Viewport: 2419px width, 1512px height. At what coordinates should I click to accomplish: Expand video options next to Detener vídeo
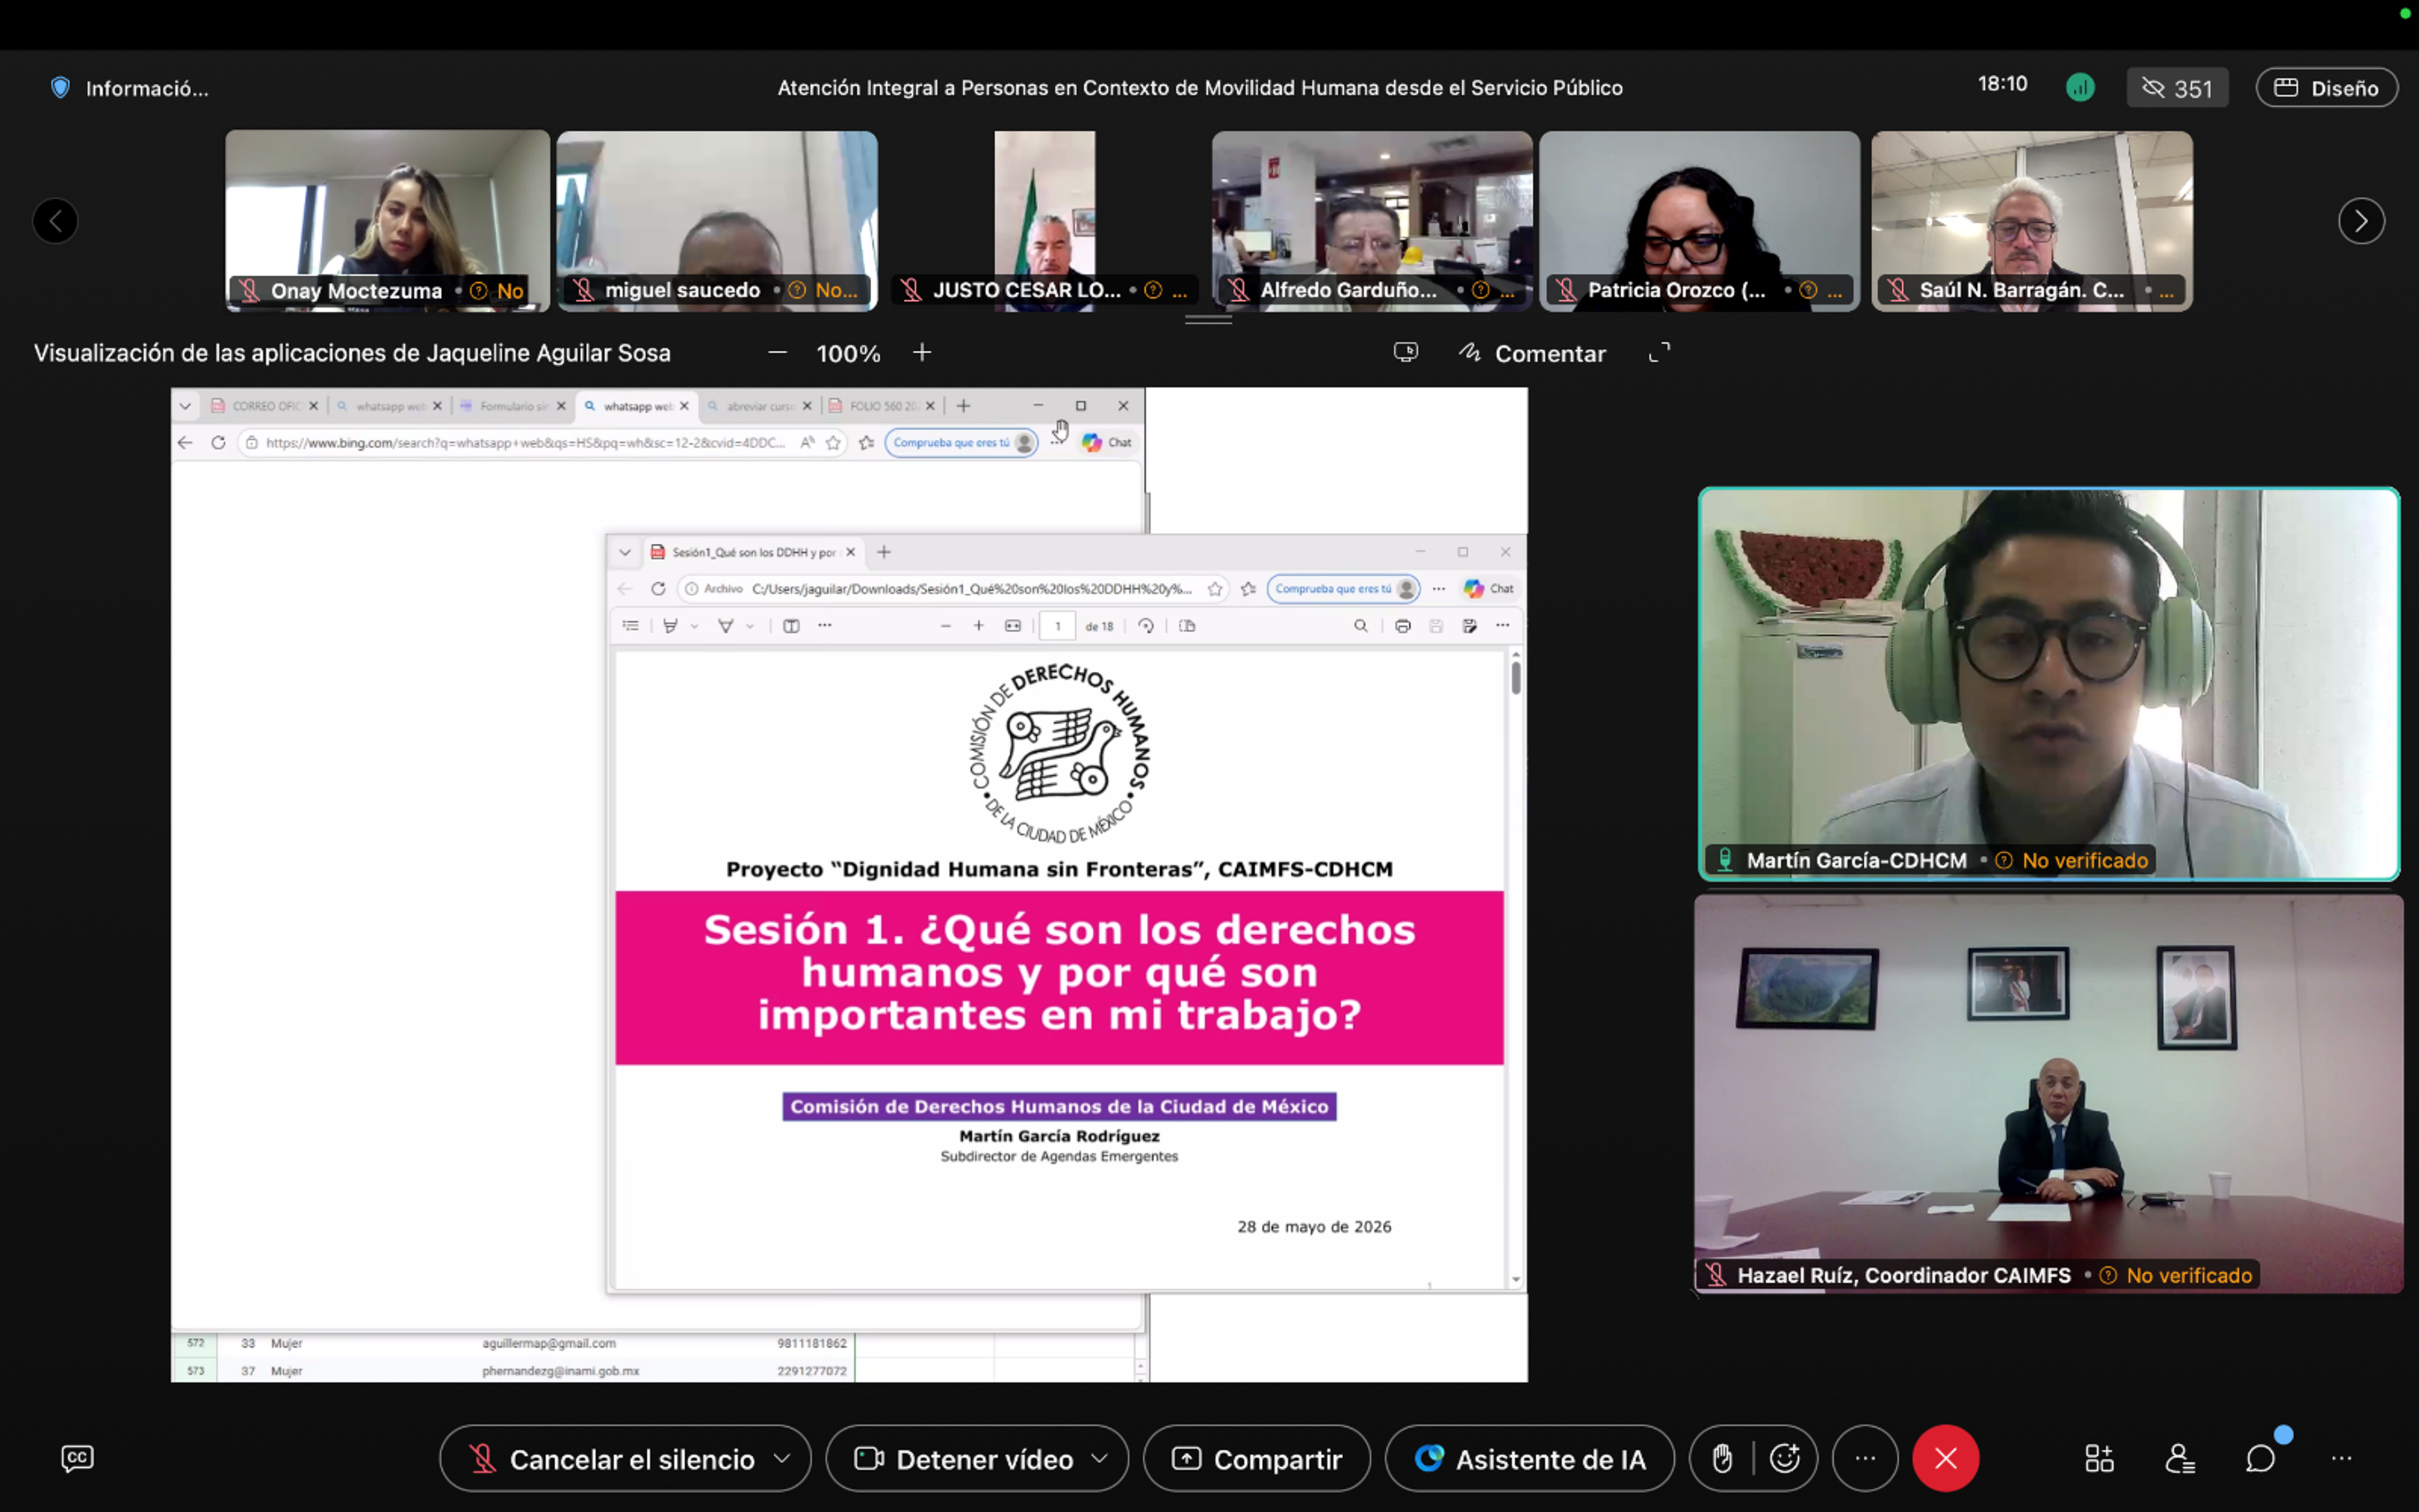pos(1099,1459)
